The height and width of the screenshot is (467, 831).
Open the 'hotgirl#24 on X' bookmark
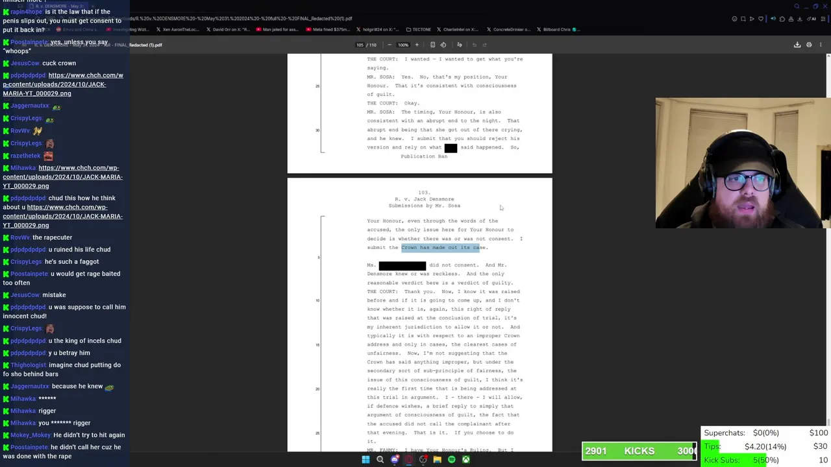(377, 29)
